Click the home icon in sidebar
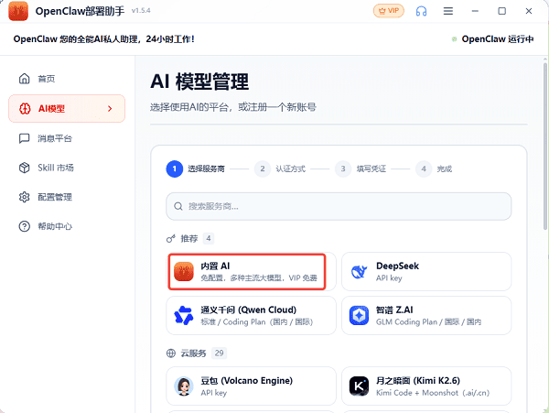The height and width of the screenshot is (413, 549). point(24,79)
